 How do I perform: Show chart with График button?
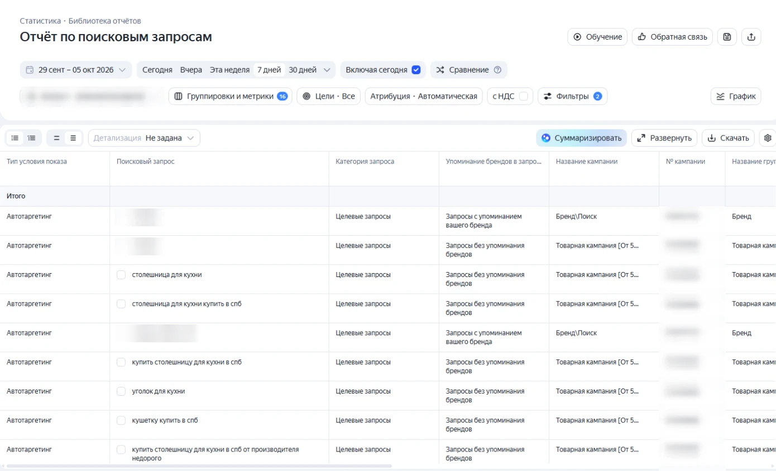point(736,96)
